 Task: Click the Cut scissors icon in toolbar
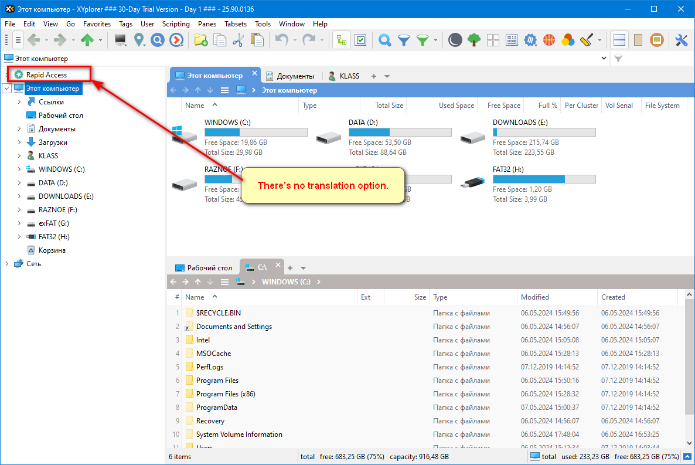(x=238, y=40)
